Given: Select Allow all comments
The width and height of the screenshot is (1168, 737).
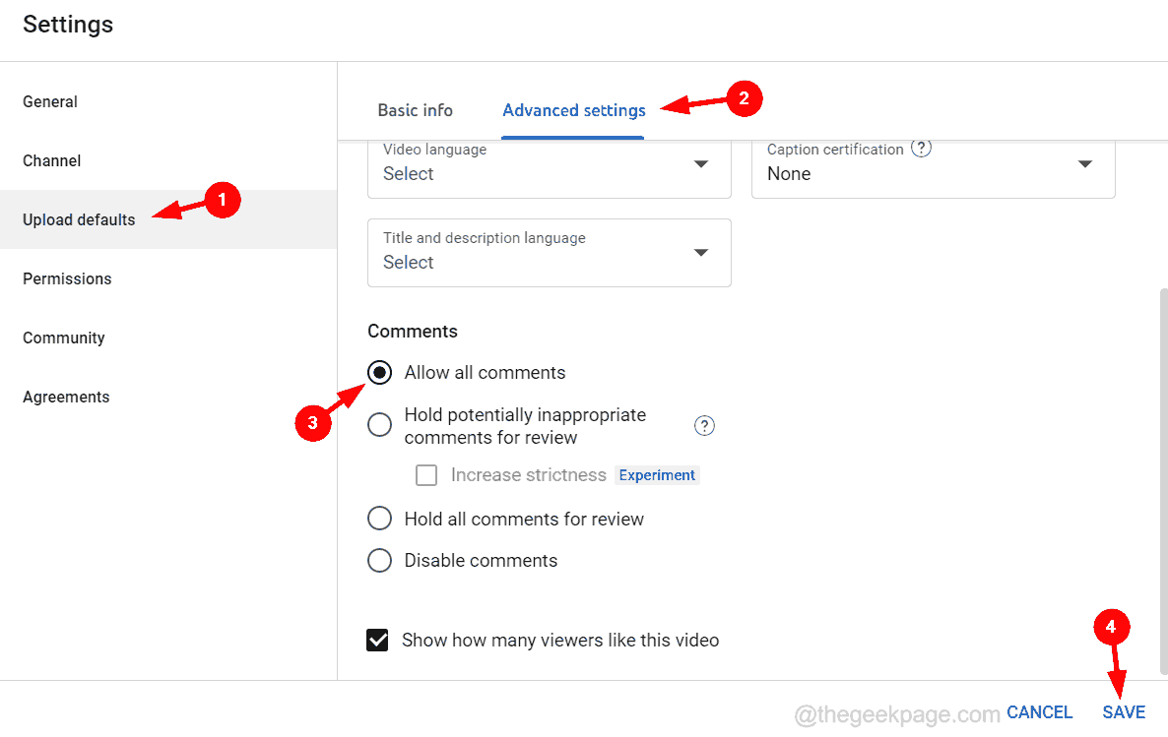Looking at the screenshot, I should pyautogui.click(x=379, y=372).
